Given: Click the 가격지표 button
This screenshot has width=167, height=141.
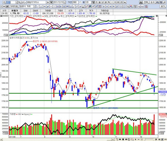Looking at the screenshot, I should (14, 6).
